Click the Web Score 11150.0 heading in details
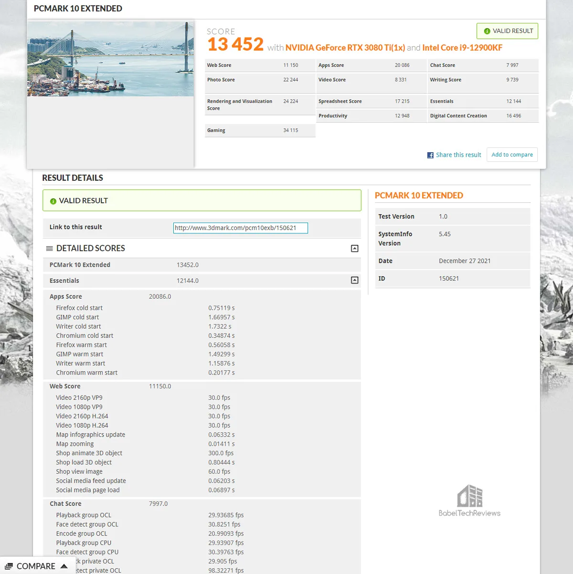Screen dimensions: 573x574 pyautogui.click(x=110, y=386)
